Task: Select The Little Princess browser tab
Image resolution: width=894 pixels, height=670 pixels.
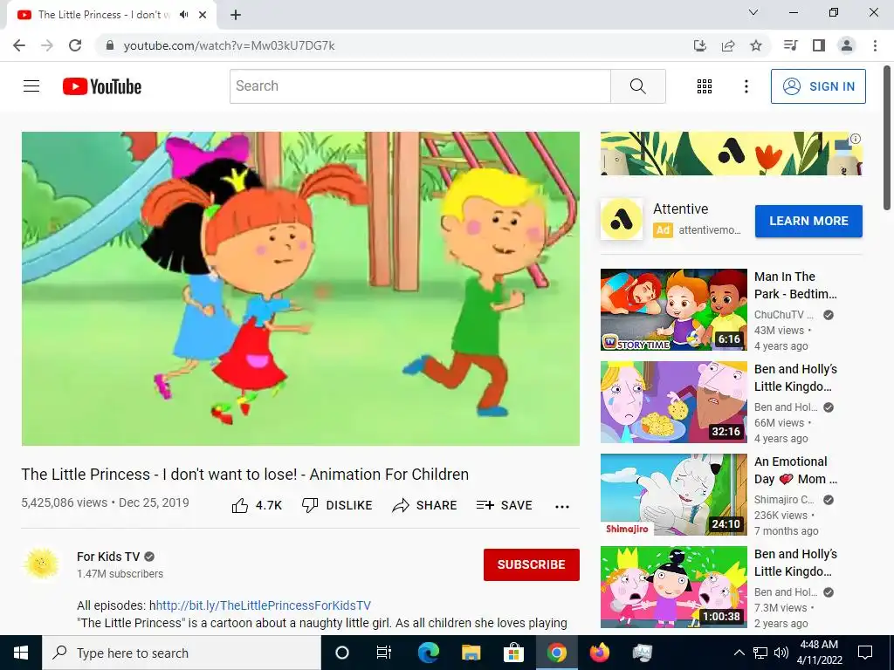Action: coord(112,15)
